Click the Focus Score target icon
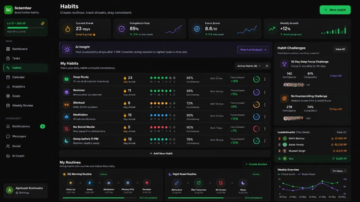This screenshot has width=360, height=202. tap(197, 29)
